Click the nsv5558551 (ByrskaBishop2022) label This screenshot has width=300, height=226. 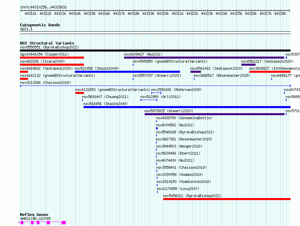coord(50,47)
